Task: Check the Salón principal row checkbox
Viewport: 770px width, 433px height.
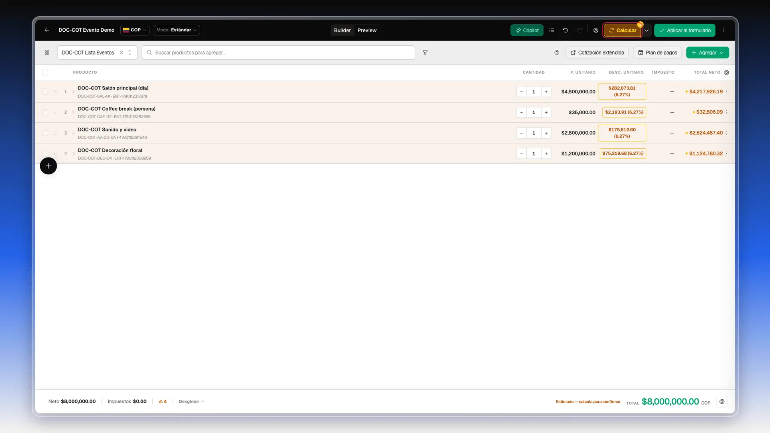Action: pos(45,92)
